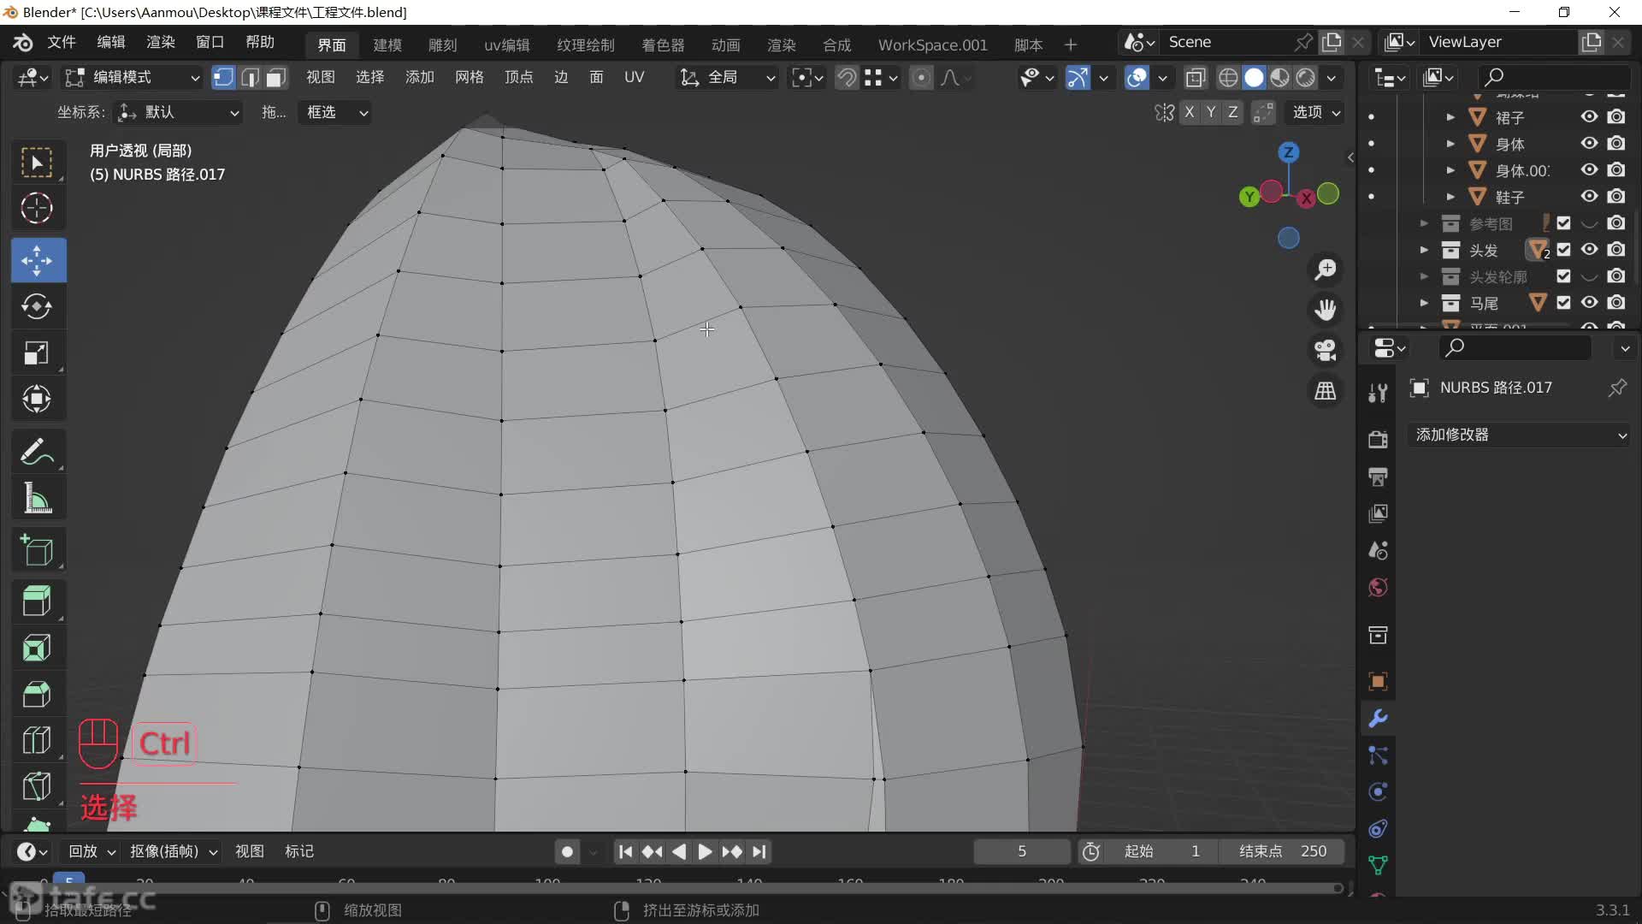Toggle snapping magnet button
1642x924 pixels.
847,78
